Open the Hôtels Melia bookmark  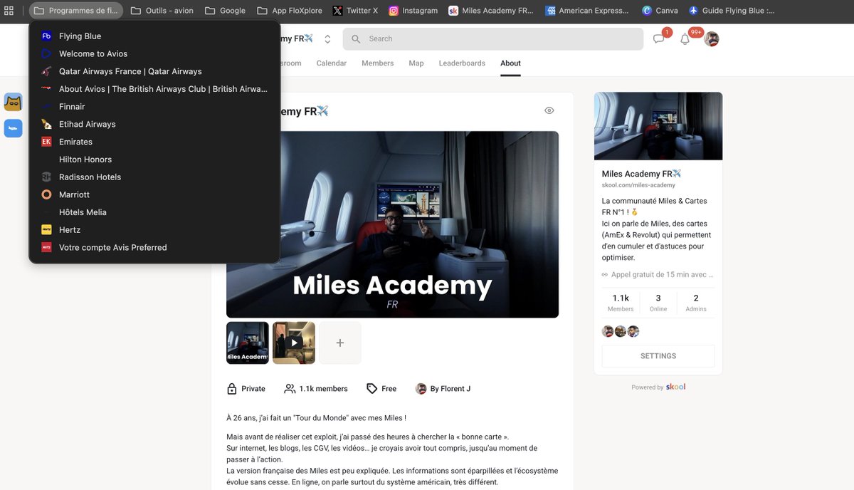154,212
